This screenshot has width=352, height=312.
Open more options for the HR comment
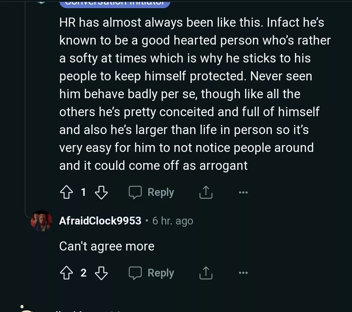point(243,192)
